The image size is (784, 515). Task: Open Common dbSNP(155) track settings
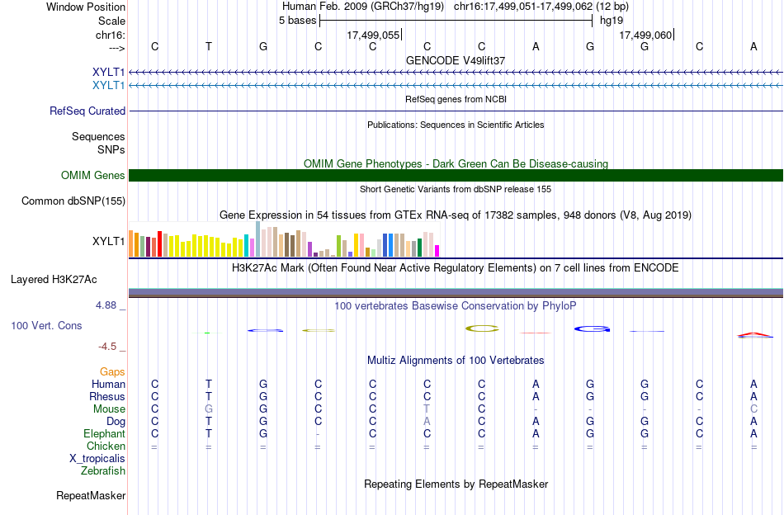tap(73, 201)
